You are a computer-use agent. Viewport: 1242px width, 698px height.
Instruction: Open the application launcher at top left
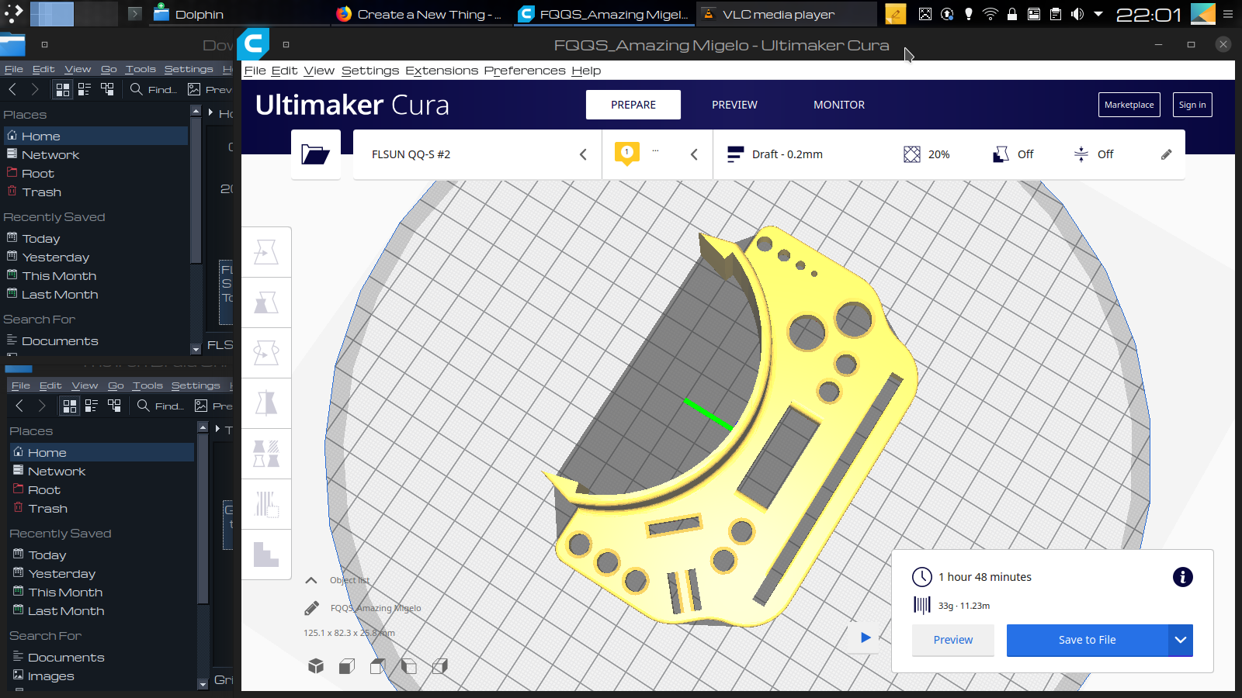pyautogui.click(x=14, y=14)
